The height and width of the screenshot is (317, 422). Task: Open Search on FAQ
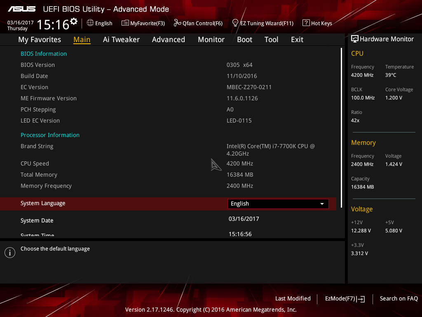pos(399,299)
